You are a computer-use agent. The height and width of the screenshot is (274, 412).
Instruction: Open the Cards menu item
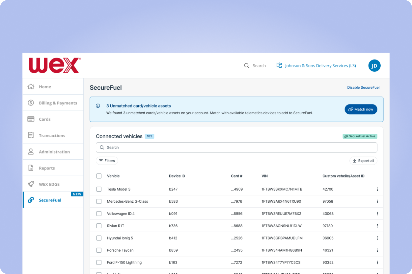(53, 119)
